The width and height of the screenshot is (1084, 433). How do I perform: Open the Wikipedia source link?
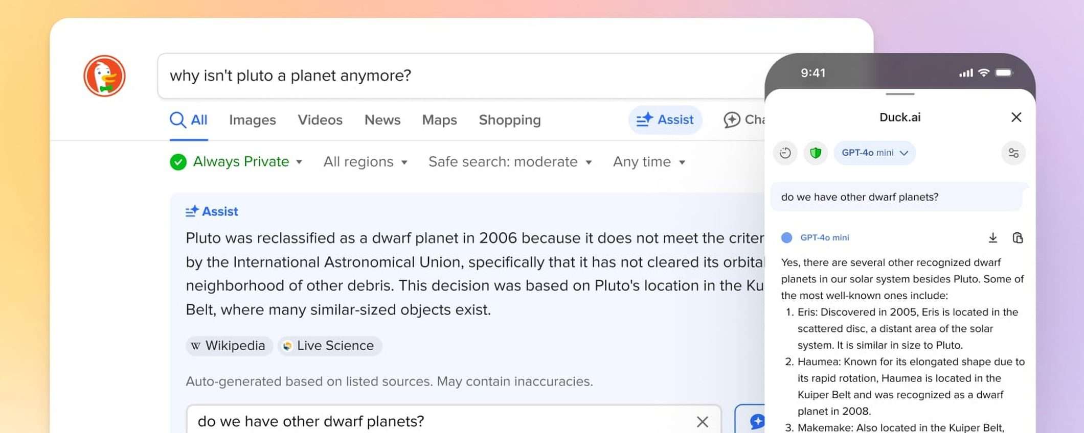point(229,346)
